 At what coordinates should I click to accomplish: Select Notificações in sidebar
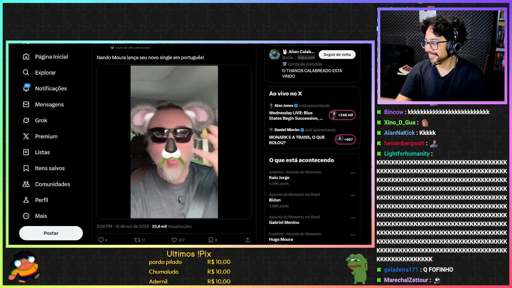coord(51,88)
